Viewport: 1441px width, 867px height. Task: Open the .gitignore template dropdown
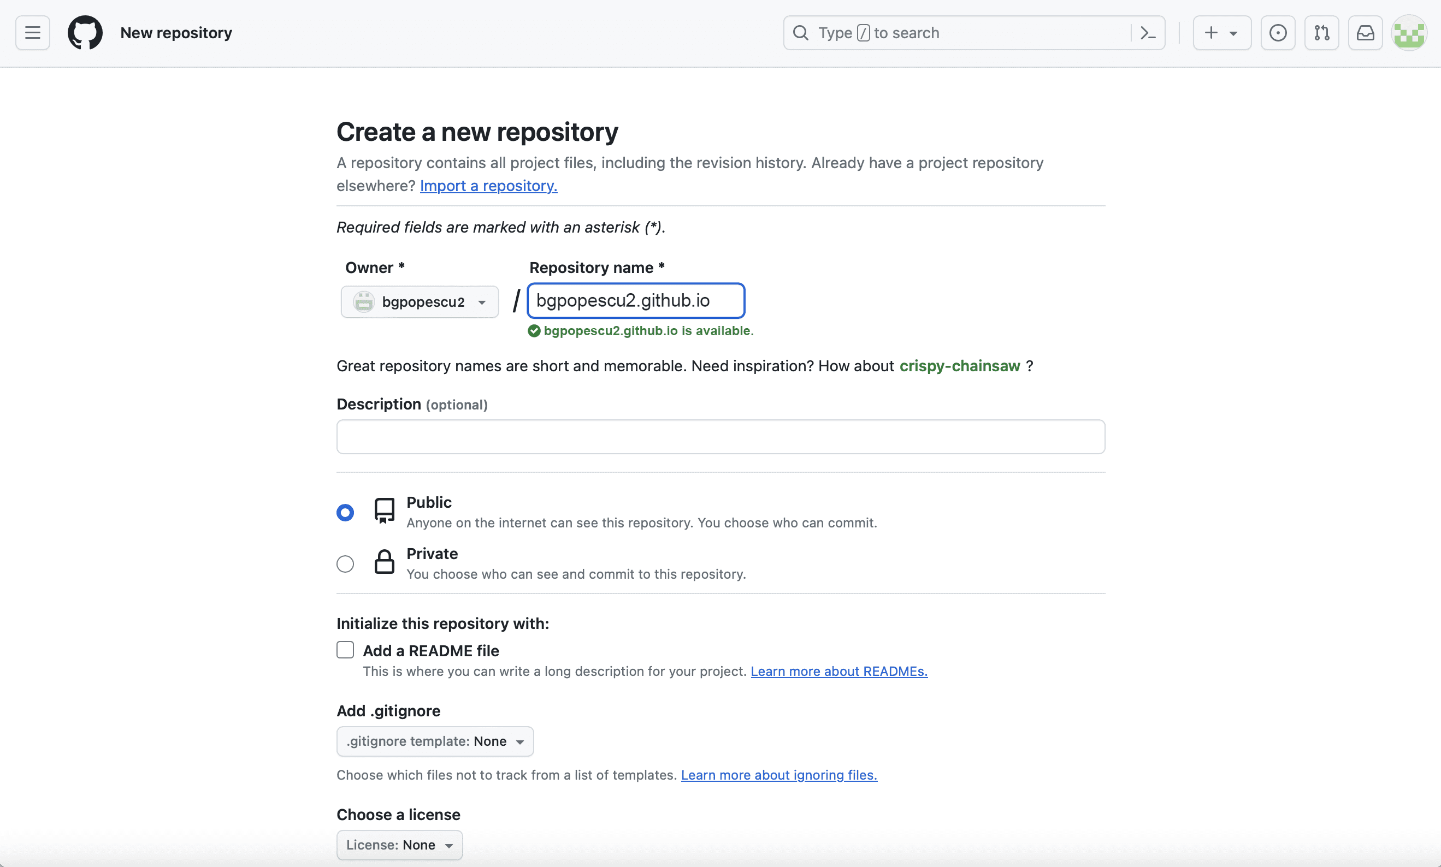point(435,741)
